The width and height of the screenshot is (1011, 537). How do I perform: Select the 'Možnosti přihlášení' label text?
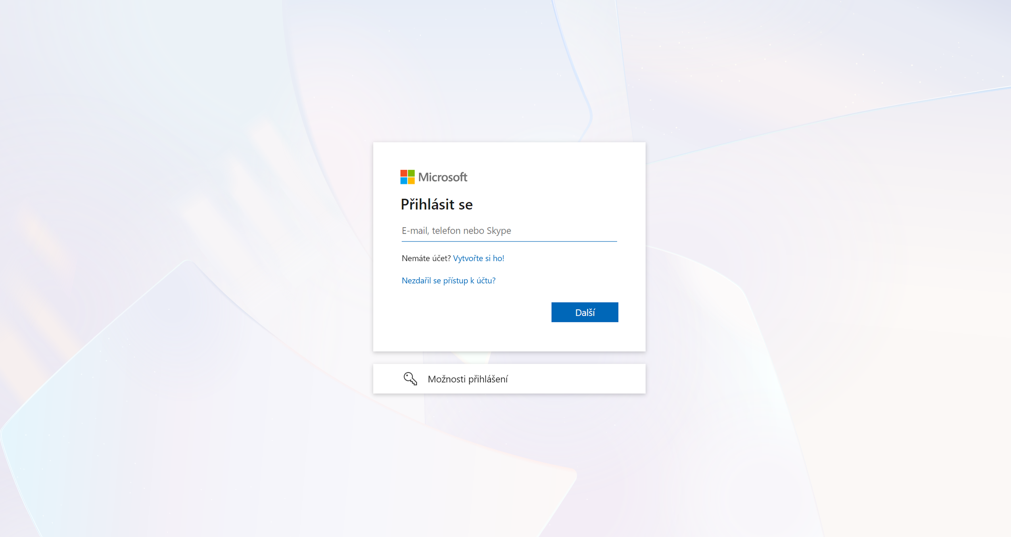coord(468,379)
